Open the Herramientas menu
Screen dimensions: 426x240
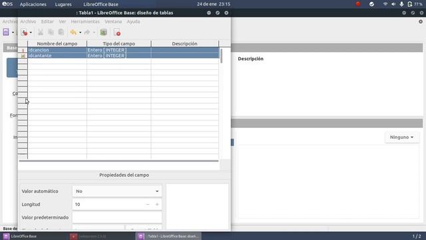(x=85, y=21)
